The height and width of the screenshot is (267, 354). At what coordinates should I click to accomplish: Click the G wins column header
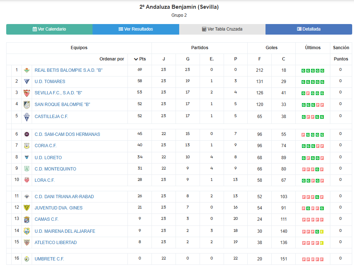click(x=188, y=59)
